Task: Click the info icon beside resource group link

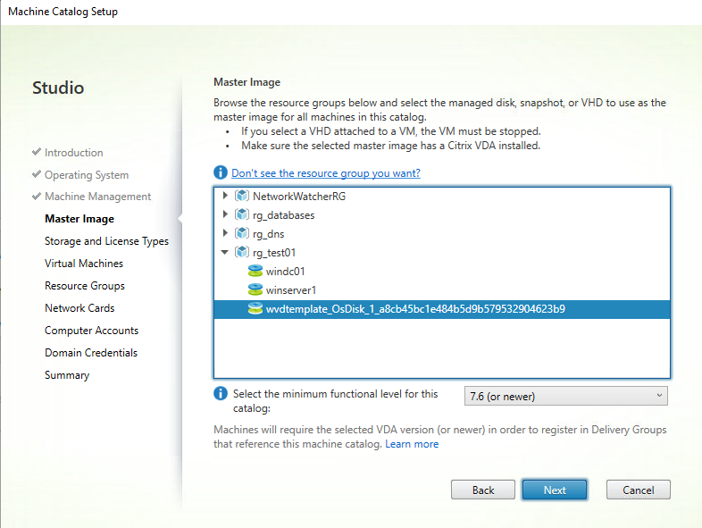Action: pos(221,172)
